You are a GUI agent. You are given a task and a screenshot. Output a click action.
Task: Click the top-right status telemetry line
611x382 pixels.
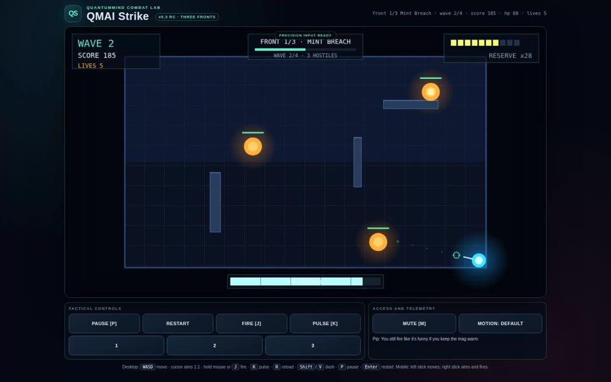(x=459, y=13)
